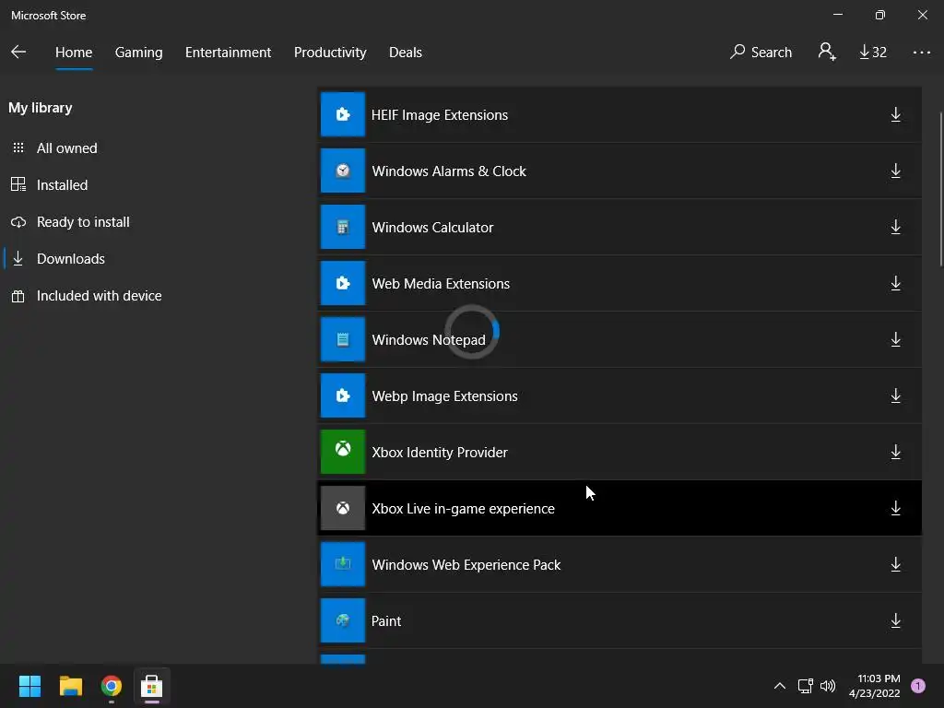944x708 pixels.
Task: Download Windows Web Experience Pack
Action: 895,564
